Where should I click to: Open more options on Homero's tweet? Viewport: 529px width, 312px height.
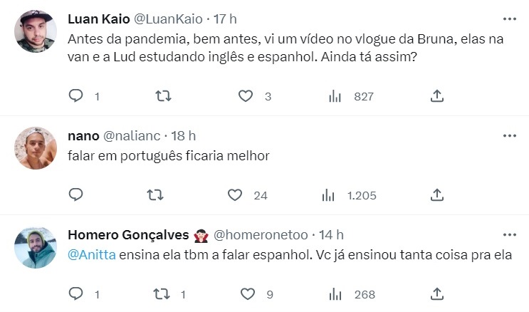[509, 234]
